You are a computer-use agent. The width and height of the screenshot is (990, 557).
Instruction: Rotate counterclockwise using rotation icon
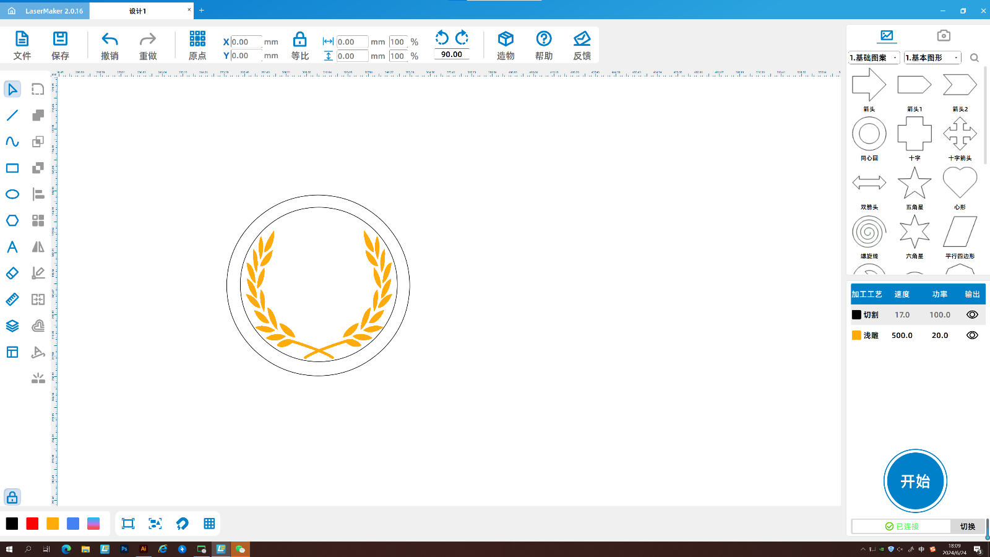point(442,38)
